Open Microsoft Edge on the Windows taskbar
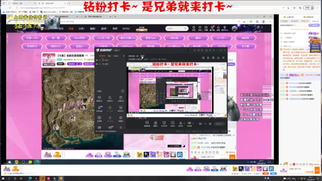Viewport: 322px width, 181px height. (x=30, y=179)
